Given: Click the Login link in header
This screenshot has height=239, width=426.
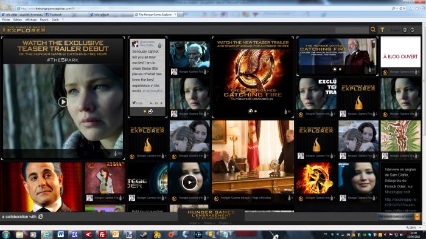Looking at the screenshot, I should click(x=395, y=30).
